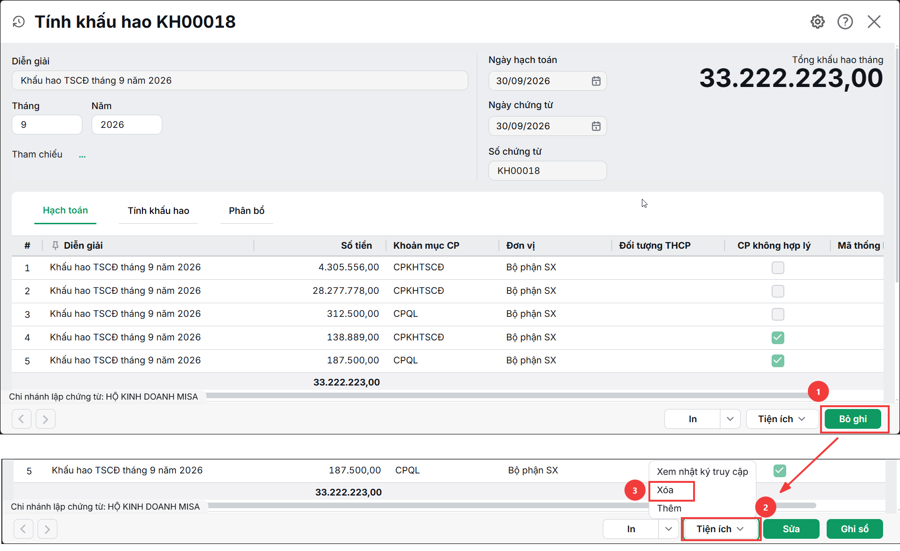Click the Ngày hạch toán date field
The height and width of the screenshot is (551, 900).
point(547,81)
